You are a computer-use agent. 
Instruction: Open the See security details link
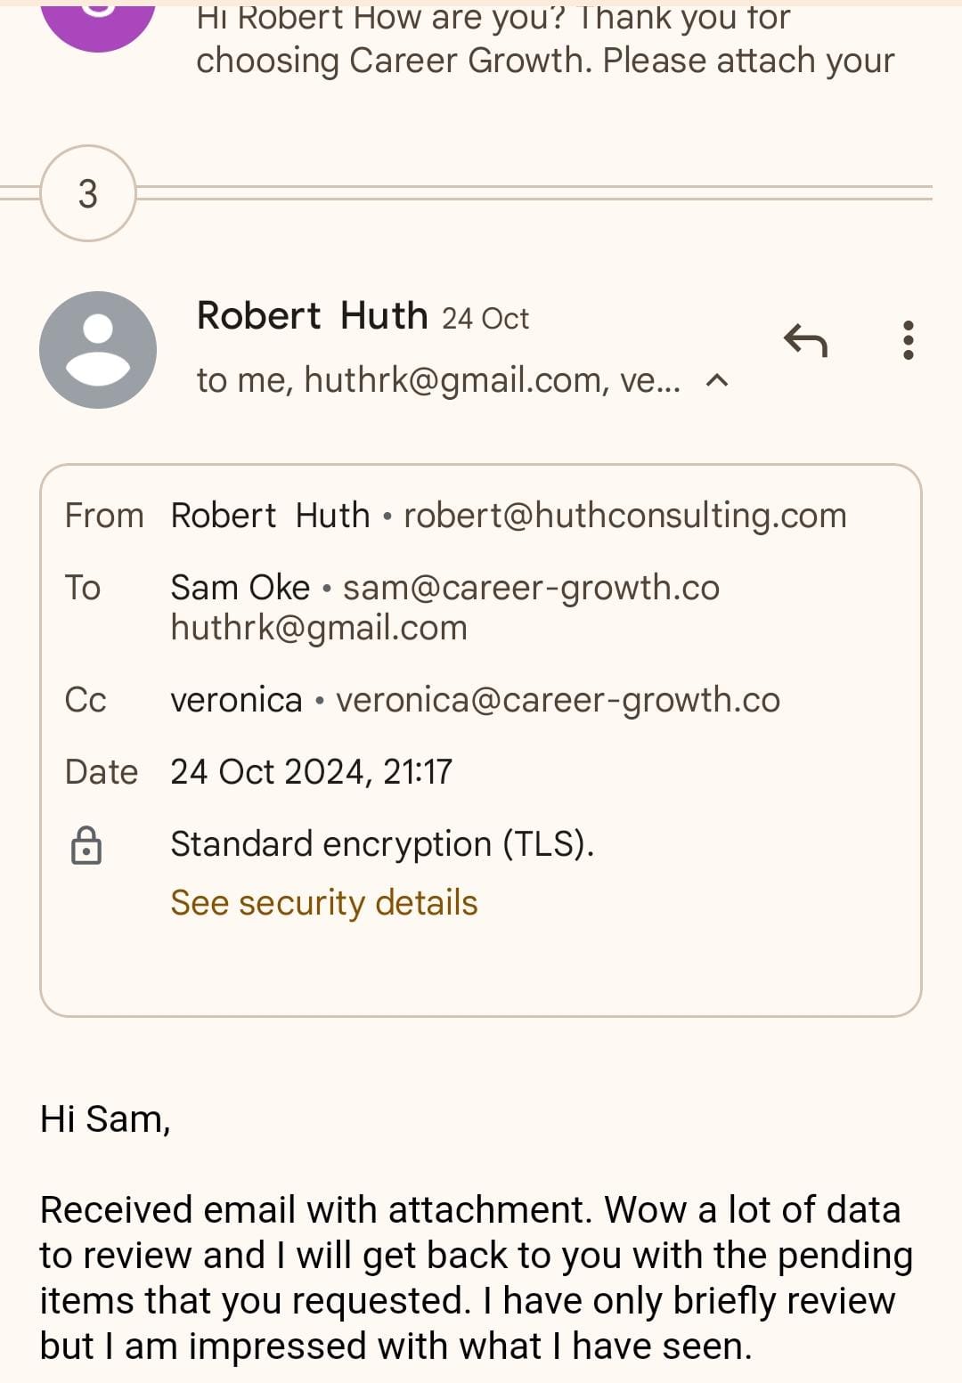[324, 903]
